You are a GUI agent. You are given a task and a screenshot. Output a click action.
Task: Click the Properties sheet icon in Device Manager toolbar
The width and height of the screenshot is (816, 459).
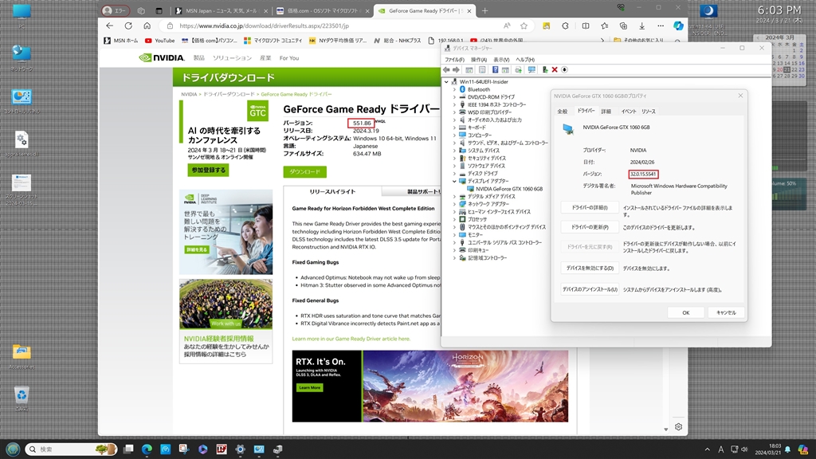(x=482, y=70)
